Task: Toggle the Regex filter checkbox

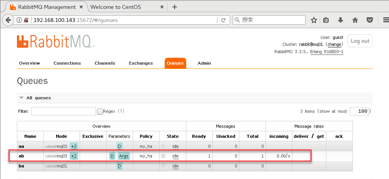Action: (100, 112)
